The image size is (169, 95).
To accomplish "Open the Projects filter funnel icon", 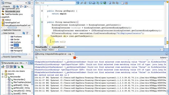I will 21,7.
